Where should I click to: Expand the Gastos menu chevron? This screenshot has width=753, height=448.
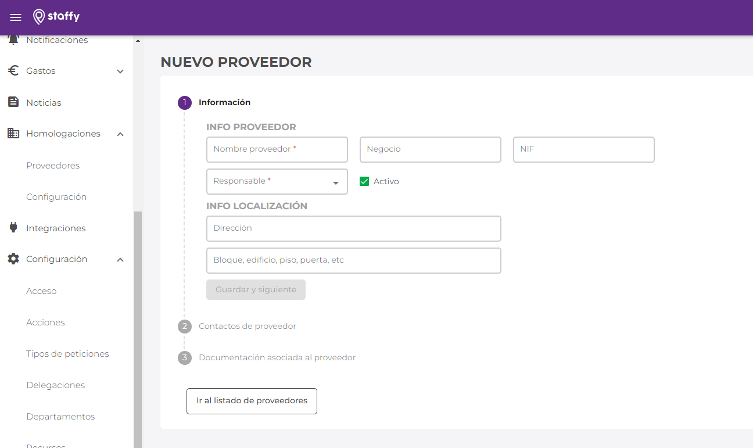click(x=120, y=71)
